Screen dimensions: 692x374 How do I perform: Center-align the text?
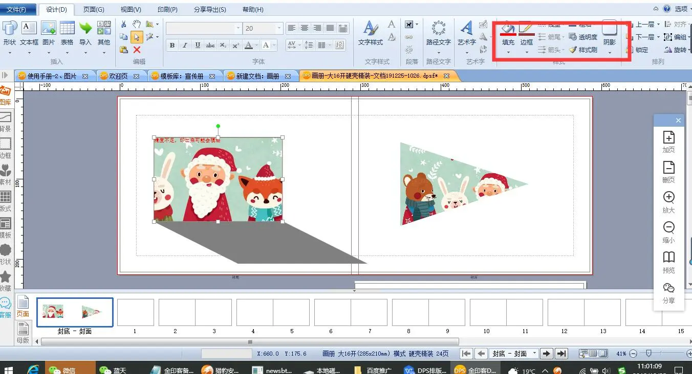305,28
